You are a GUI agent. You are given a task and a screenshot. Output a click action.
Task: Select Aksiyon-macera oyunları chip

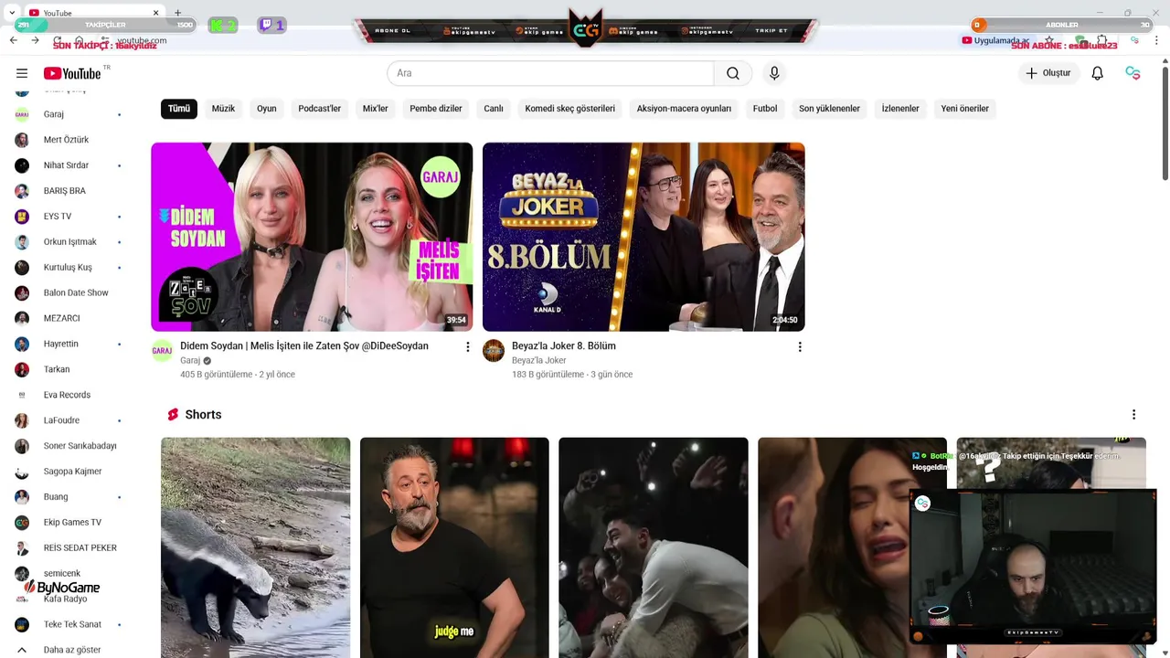(684, 109)
